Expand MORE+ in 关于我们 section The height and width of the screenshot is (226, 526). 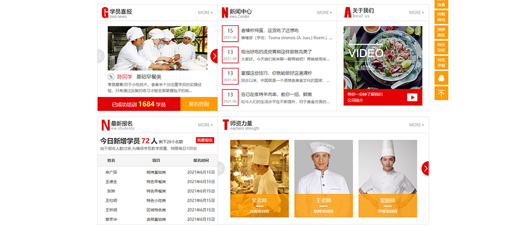coord(416,12)
